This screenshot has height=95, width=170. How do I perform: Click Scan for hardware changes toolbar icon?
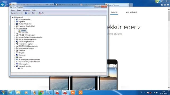[33, 13]
